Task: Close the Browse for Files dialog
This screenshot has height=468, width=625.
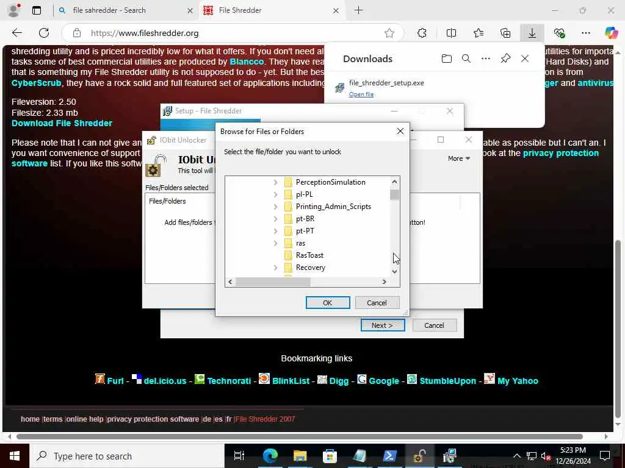Action: 400,132
